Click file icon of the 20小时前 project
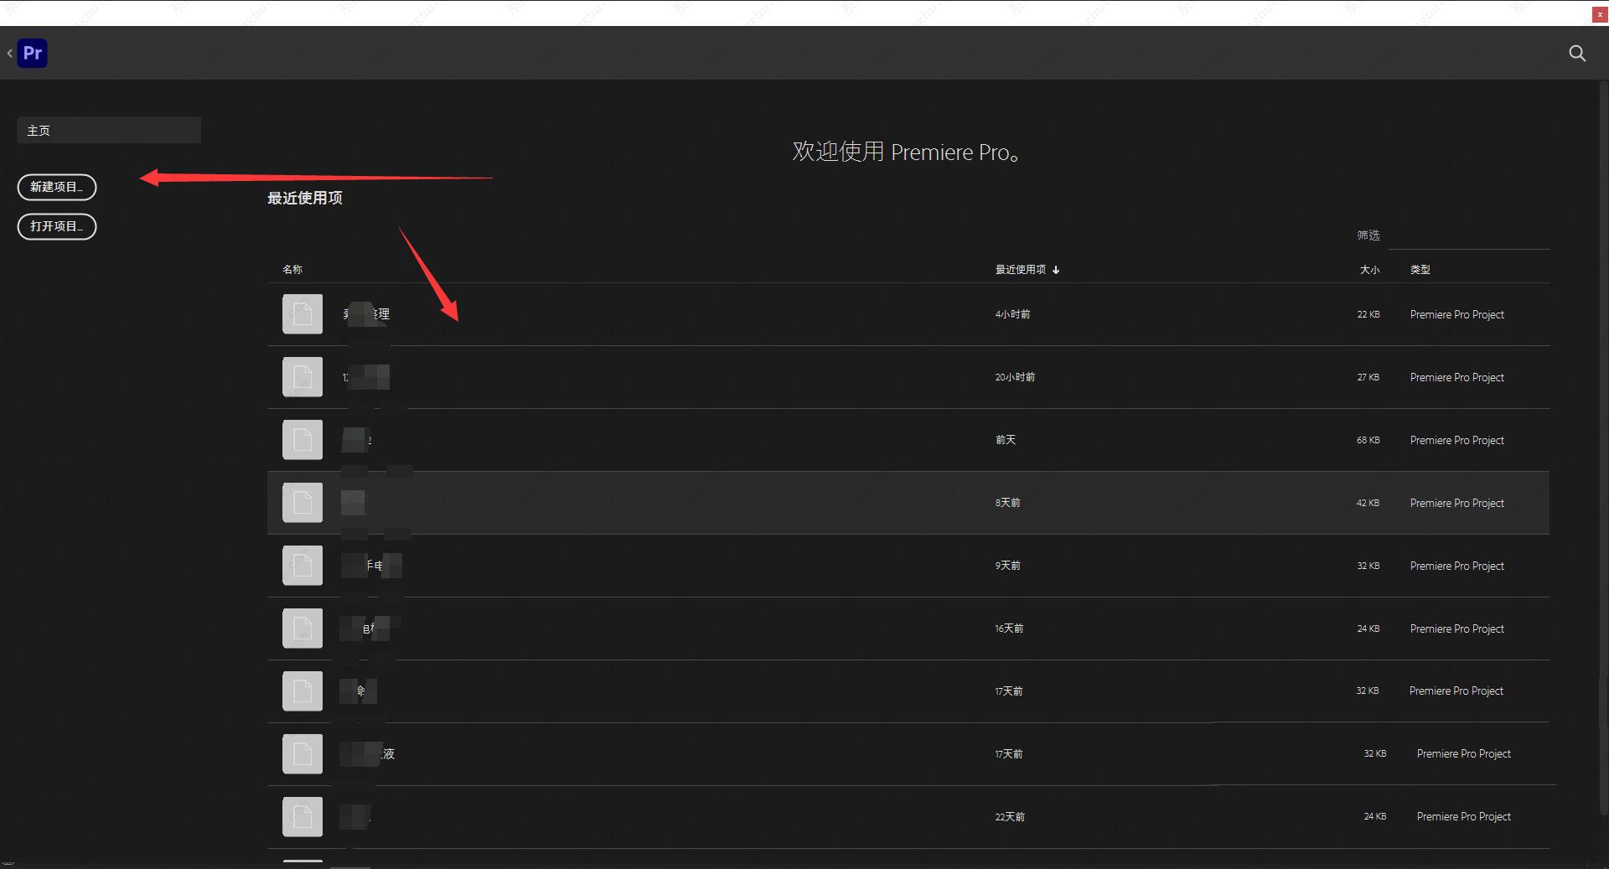 [303, 377]
